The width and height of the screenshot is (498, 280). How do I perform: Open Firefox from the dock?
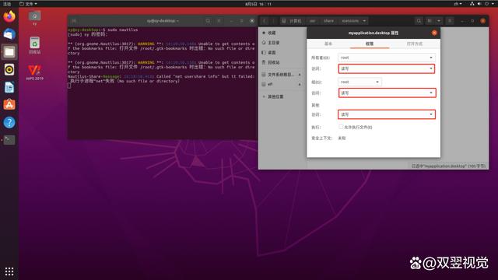(9, 16)
